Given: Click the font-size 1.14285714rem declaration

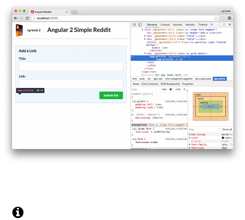Looking at the screenshot, I should coord(153,132).
